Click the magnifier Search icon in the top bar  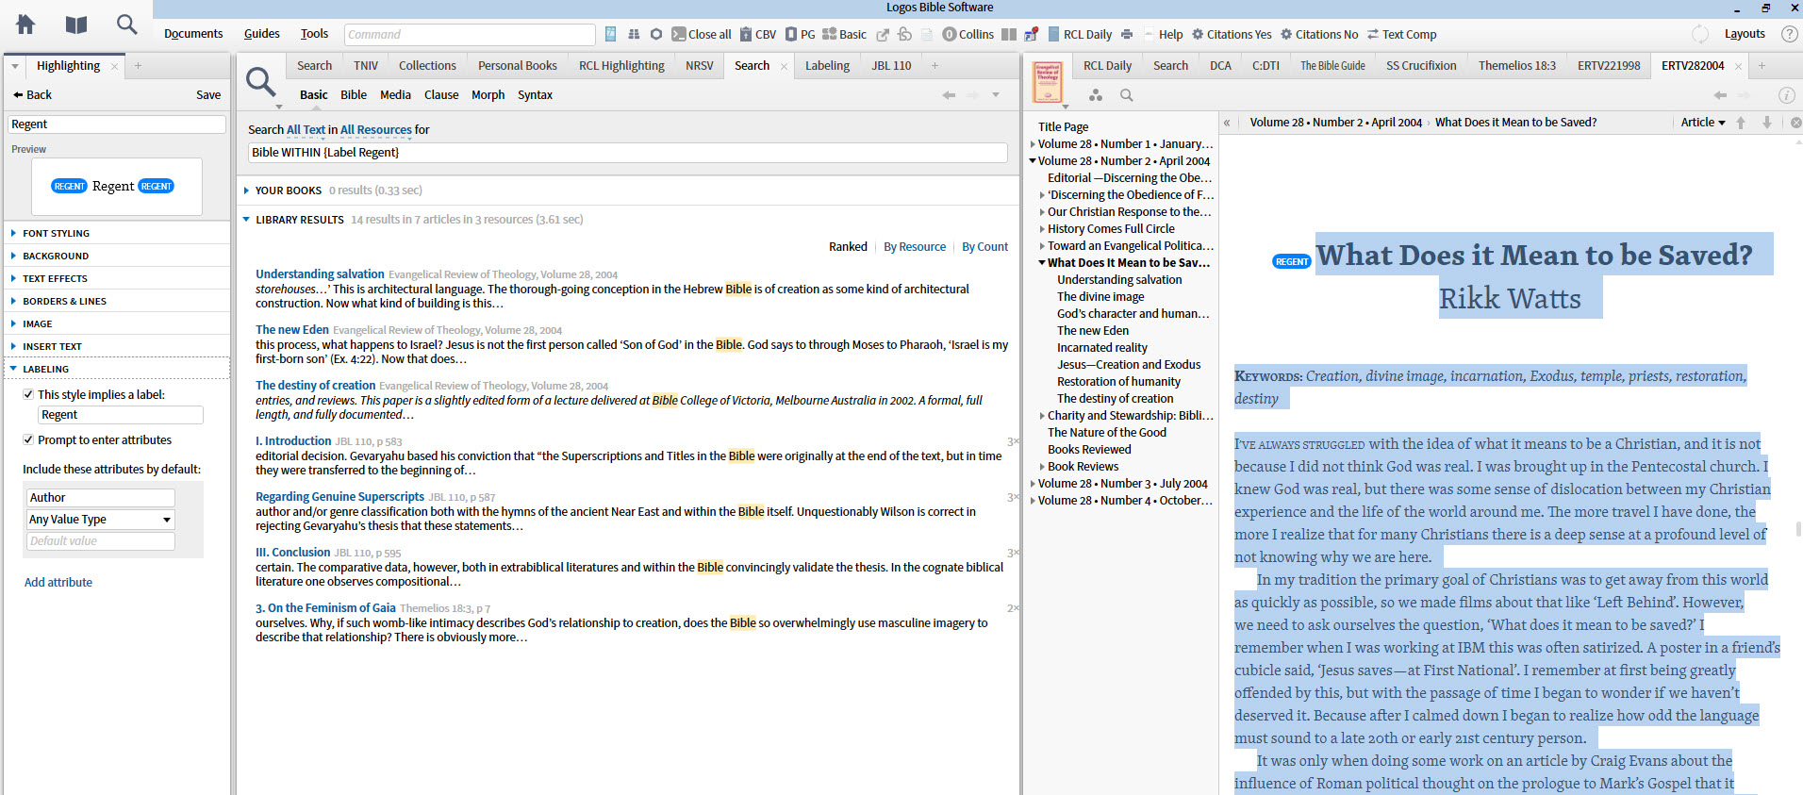[126, 25]
